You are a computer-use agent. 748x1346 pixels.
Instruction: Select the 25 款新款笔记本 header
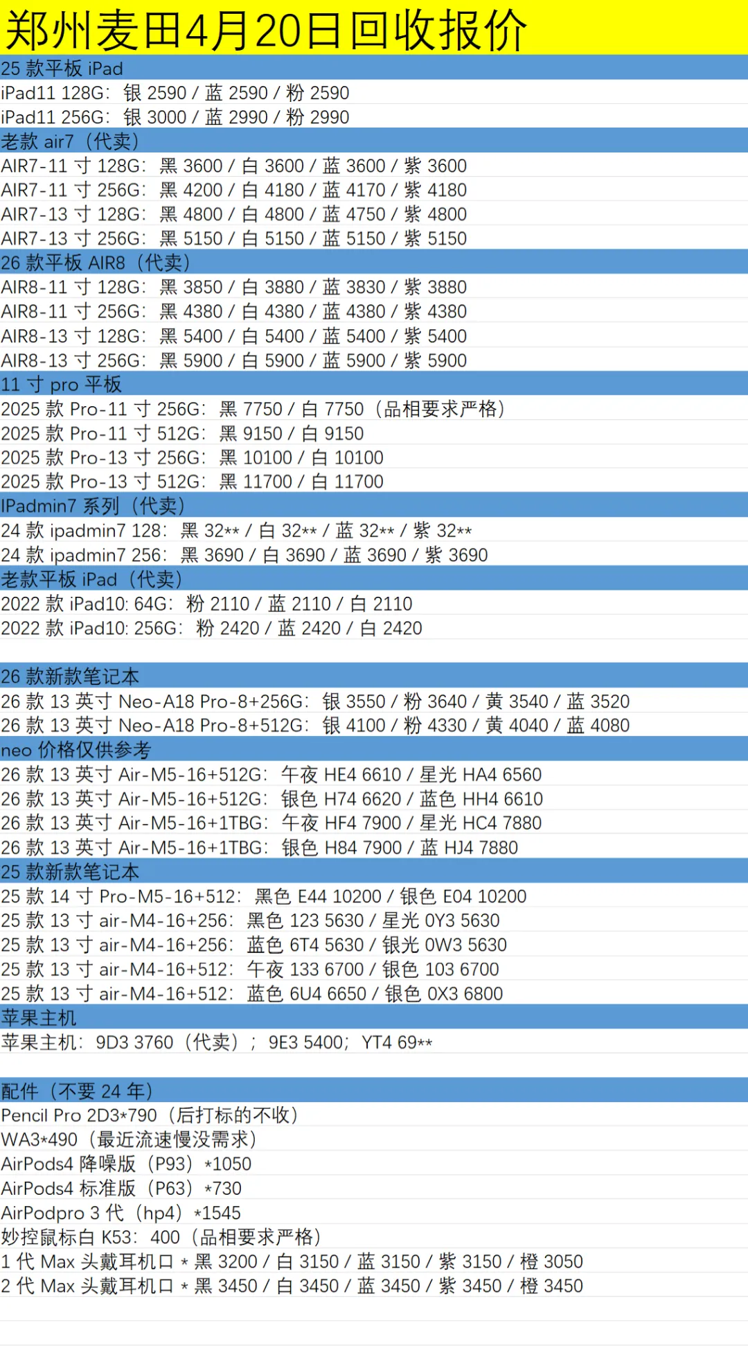(x=374, y=871)
